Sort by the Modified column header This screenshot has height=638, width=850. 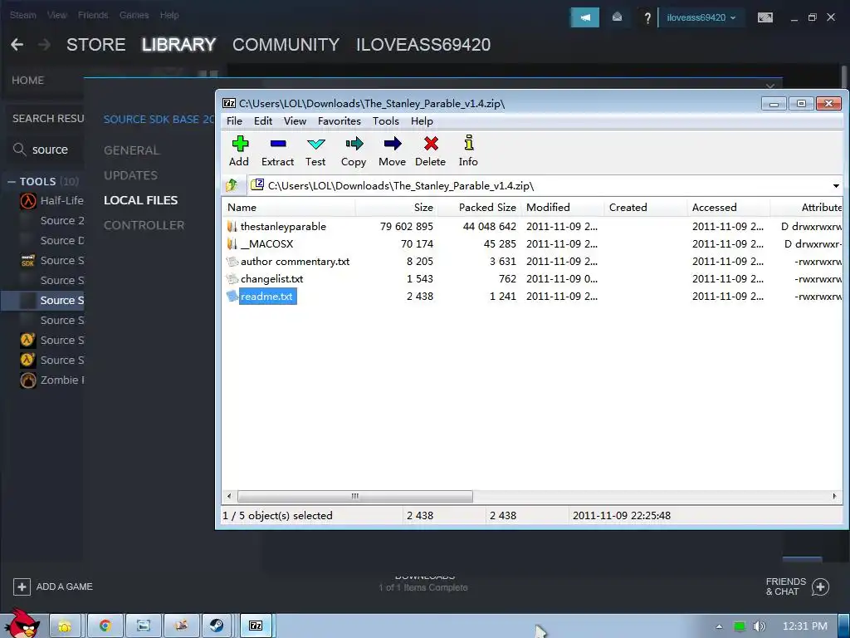[563, 207]
